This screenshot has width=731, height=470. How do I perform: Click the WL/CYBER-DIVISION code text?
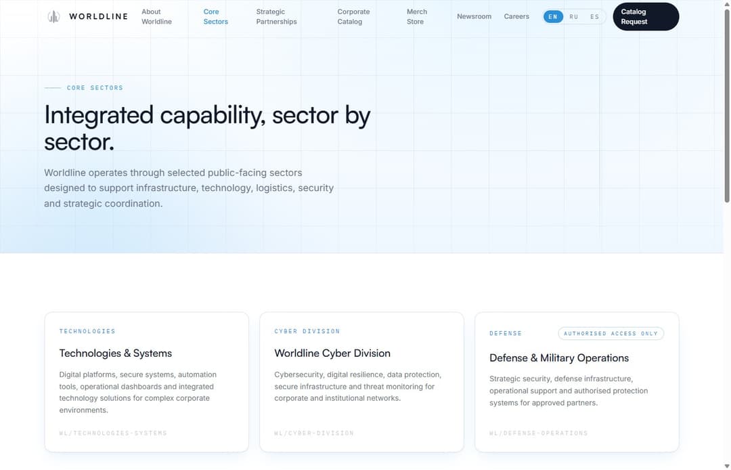pyautogui.click(x=314, y=433)
